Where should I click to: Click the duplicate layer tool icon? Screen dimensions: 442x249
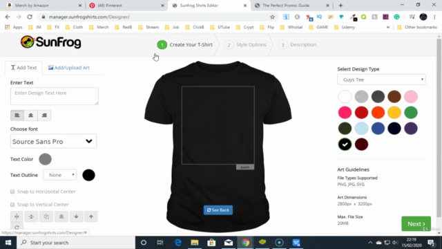click(x=46, y=216)
